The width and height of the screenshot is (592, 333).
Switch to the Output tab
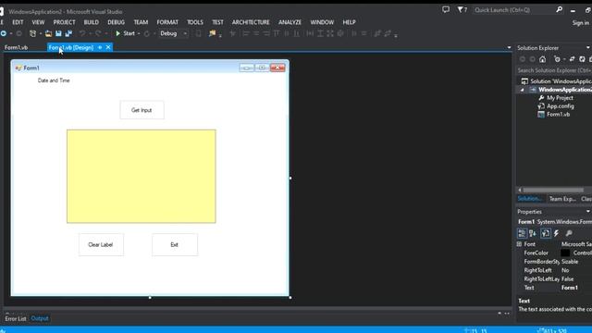[40, 318]
